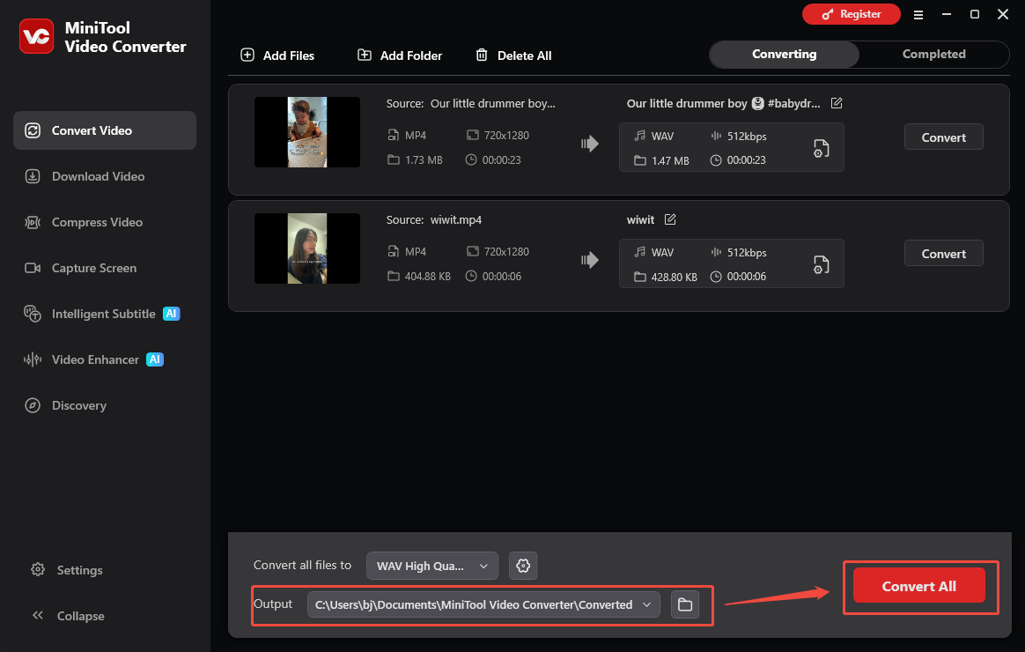This screenshot has height=652, width=1025.
Task: Click the Download Video sidebar icon
Action: pyautogui.click(x=33, y=176)
